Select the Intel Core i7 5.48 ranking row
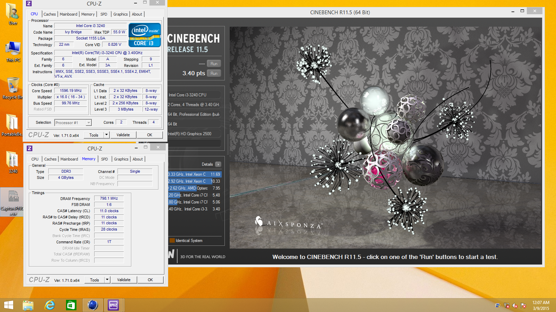Viewport: 556px width, 312px height. click(194, 195)
